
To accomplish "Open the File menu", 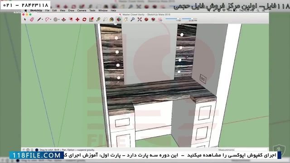I will point(47,10).
